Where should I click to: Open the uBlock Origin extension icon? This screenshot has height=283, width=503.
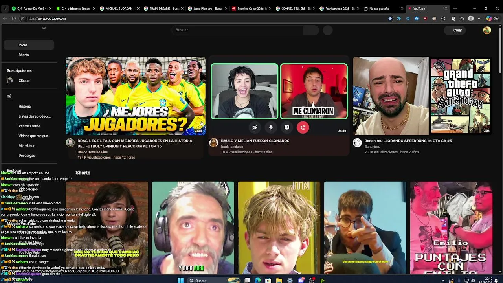425,18
